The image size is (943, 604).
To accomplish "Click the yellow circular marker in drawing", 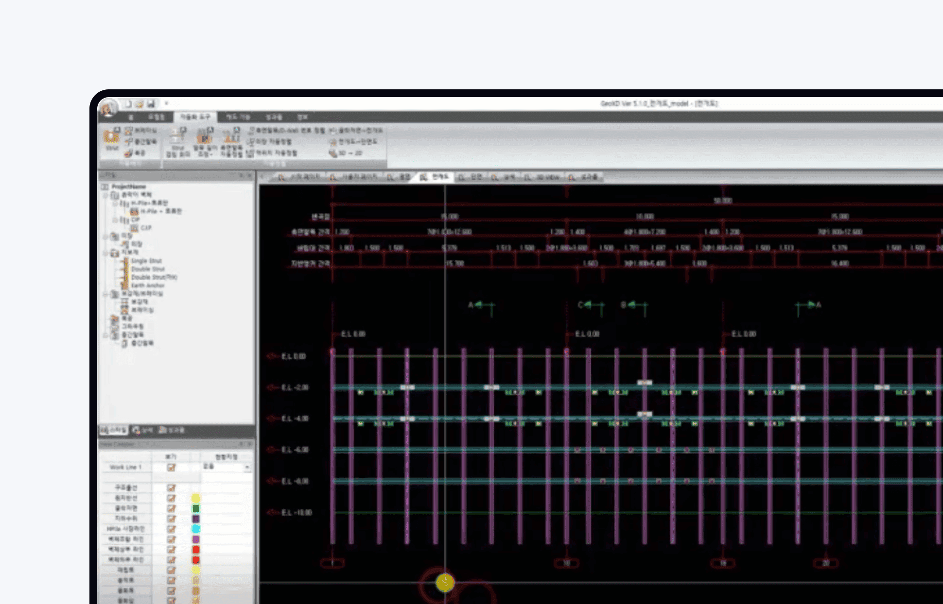I will (445, 583).
